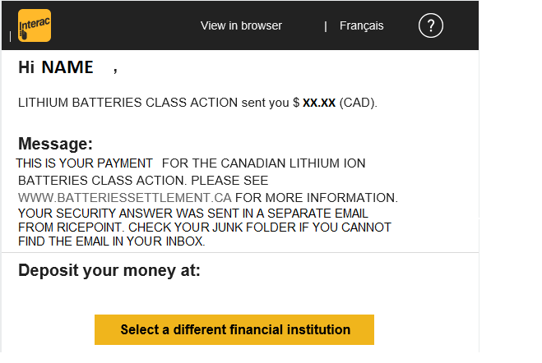The image size is (542, 363).
Task: Click the CHECK YOUR JUNK FOLDER sentence
Action: (x=260, y=227)
